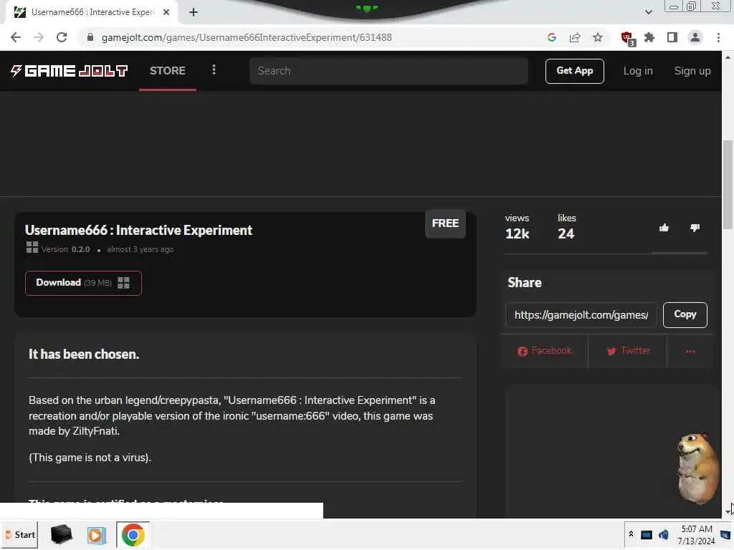Open the uBlock shield extension icon

[x=627, y=39]
